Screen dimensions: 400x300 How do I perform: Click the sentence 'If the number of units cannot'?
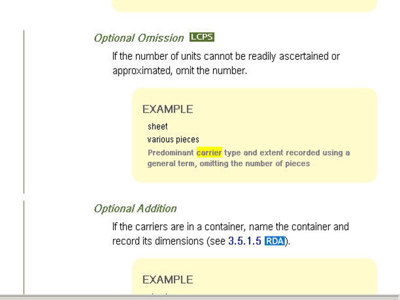click(226, 56)
